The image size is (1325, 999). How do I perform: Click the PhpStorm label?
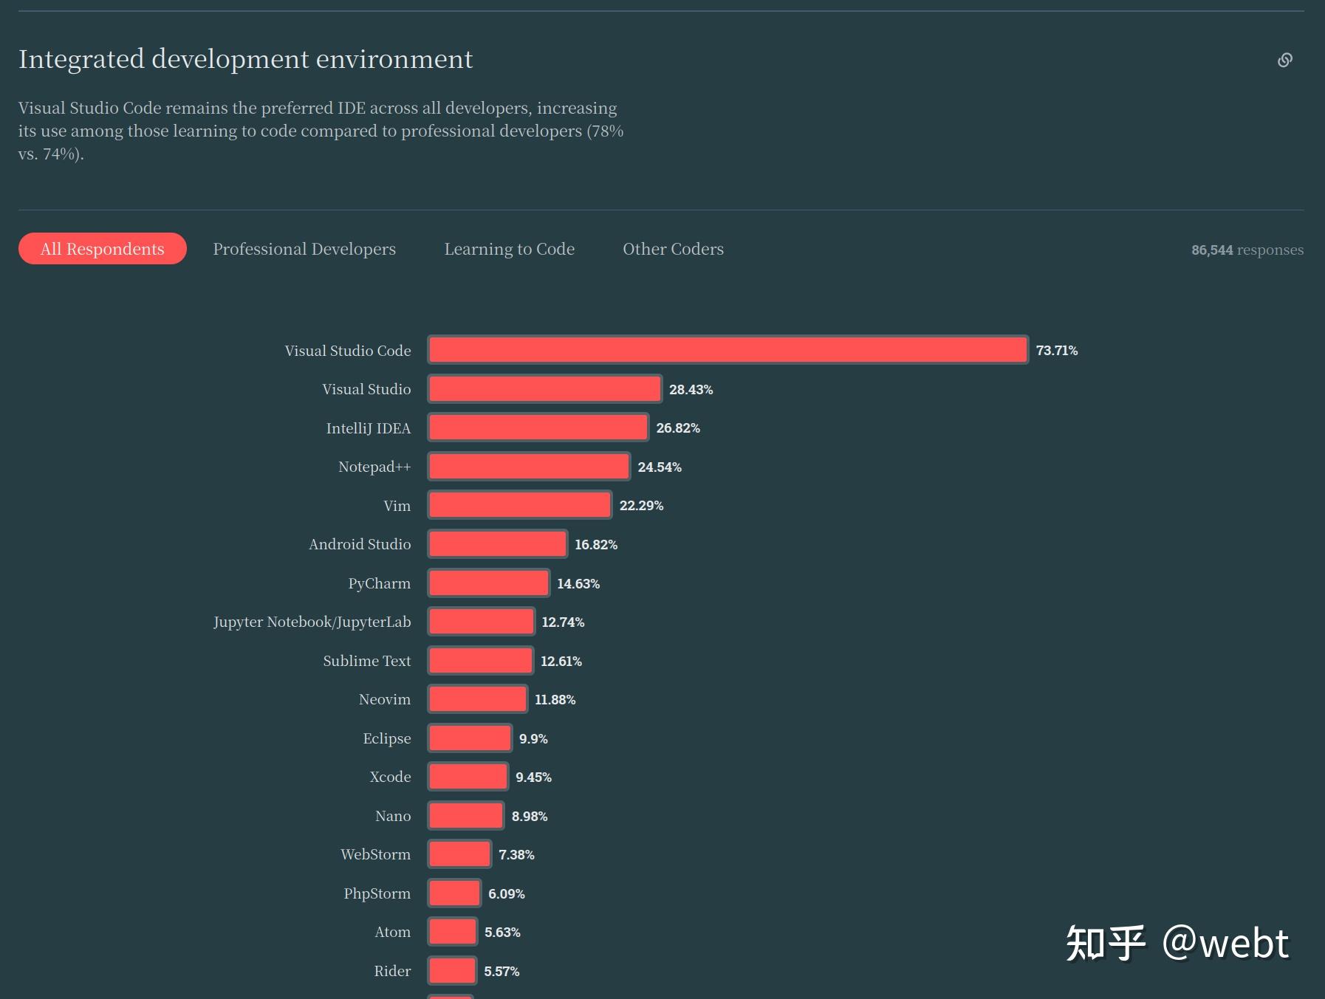pyautogui.click(x=377, y=893)
